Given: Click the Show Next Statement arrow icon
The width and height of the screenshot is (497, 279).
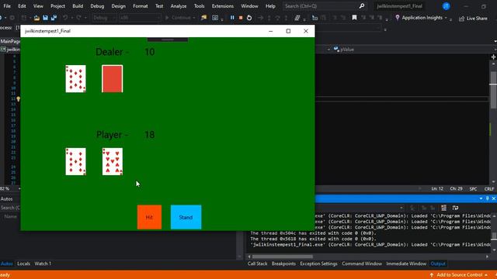Looking at the screenshot, I should point(260,18).
